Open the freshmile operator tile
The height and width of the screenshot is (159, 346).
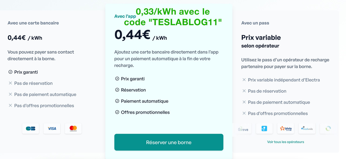point(307,129)
